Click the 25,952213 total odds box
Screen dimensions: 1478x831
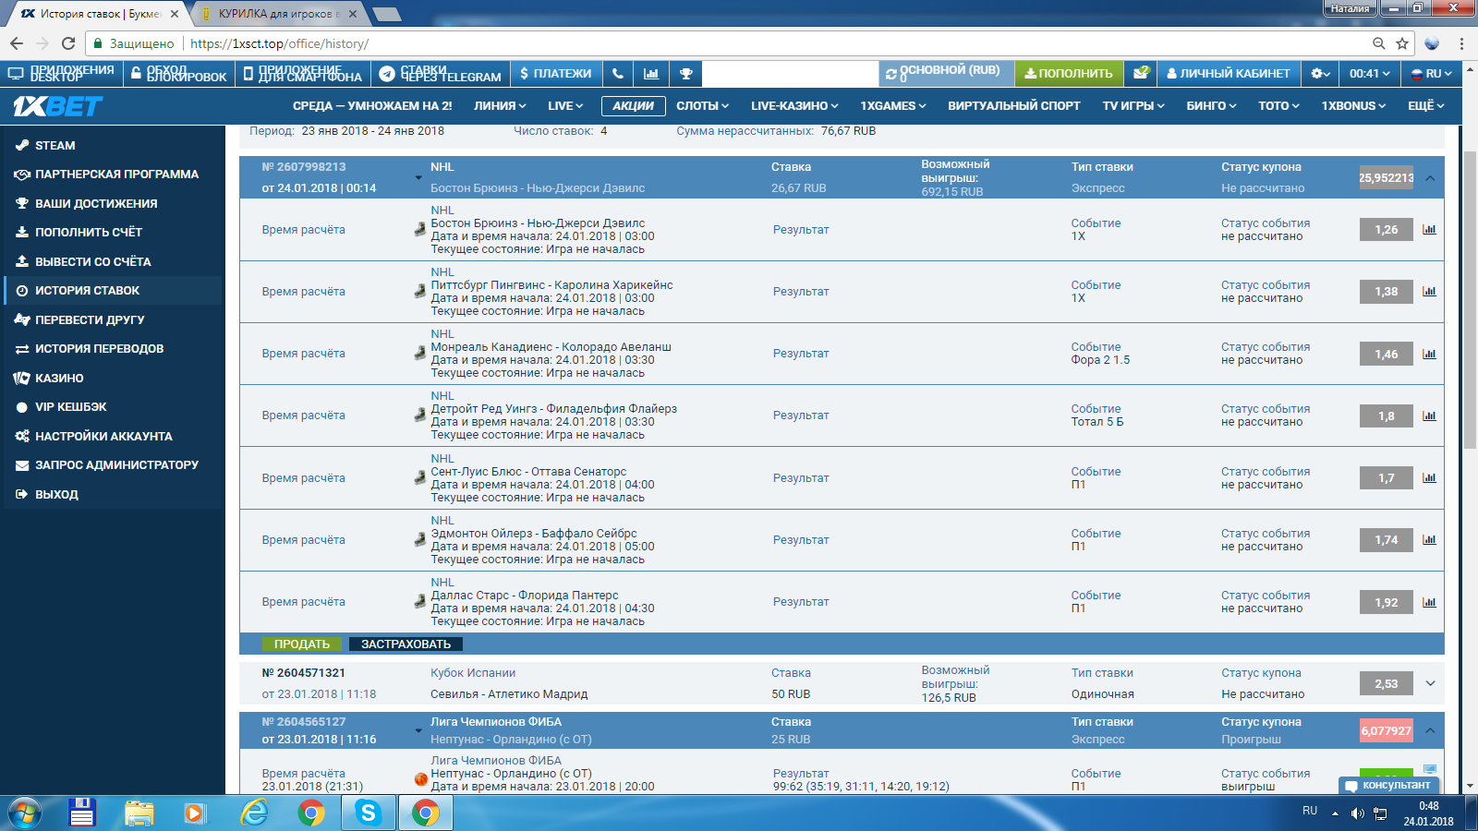point(1386,178)
